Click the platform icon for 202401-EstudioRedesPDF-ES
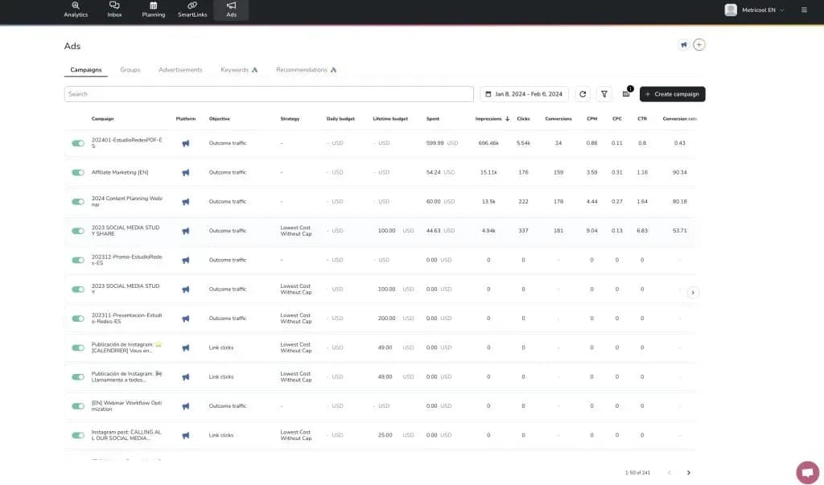 pyautogui.click(x=186, y=143)
